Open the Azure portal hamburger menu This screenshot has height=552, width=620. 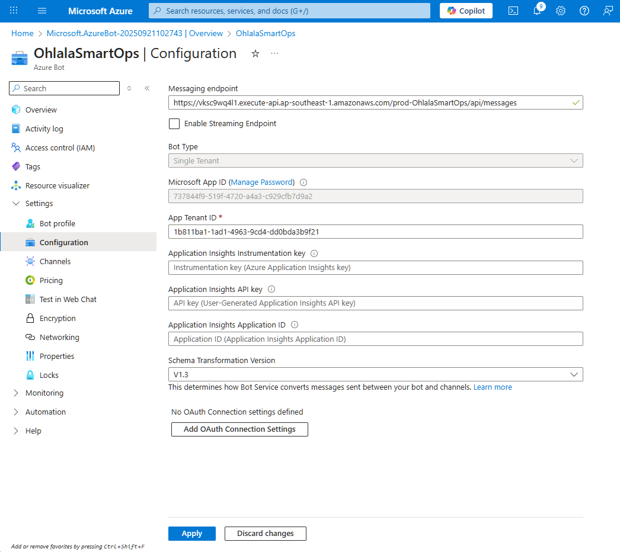(42, 11)
